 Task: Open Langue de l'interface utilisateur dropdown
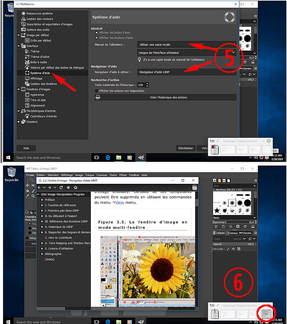[186, 53]
